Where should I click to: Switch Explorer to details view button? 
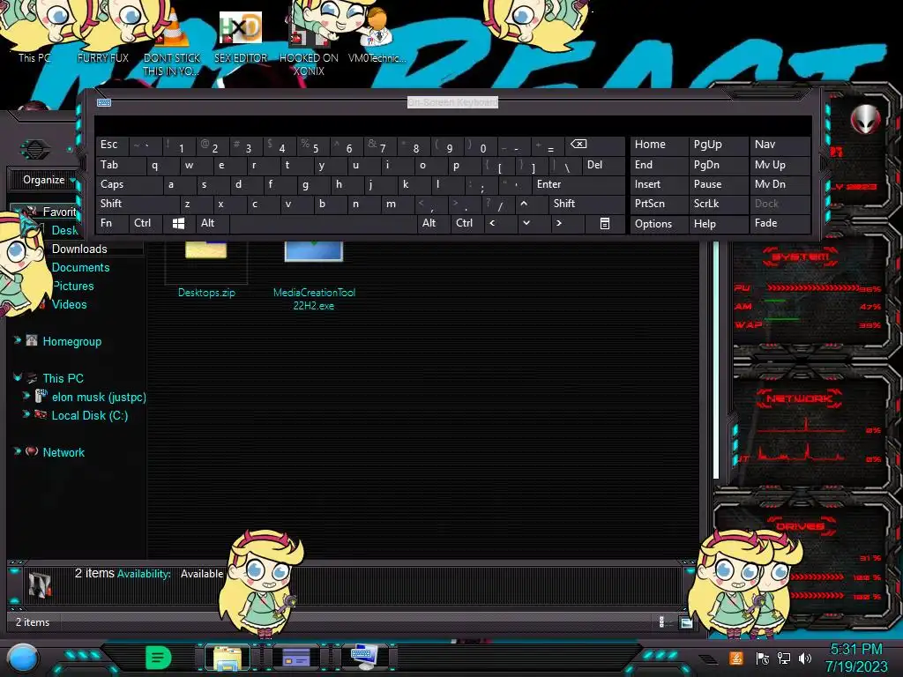pyautogui.click(x=661, y=622)
